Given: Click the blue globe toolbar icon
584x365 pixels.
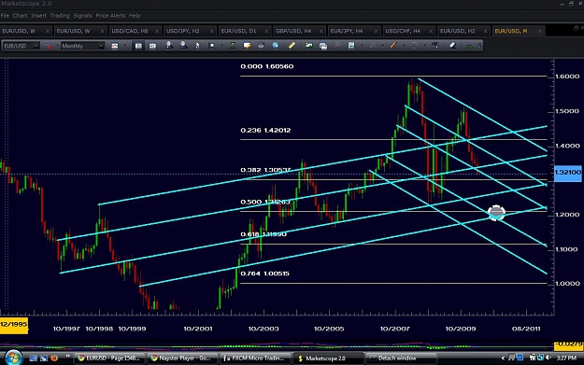Looking at the screenshot, I should (x=276, y=46).
